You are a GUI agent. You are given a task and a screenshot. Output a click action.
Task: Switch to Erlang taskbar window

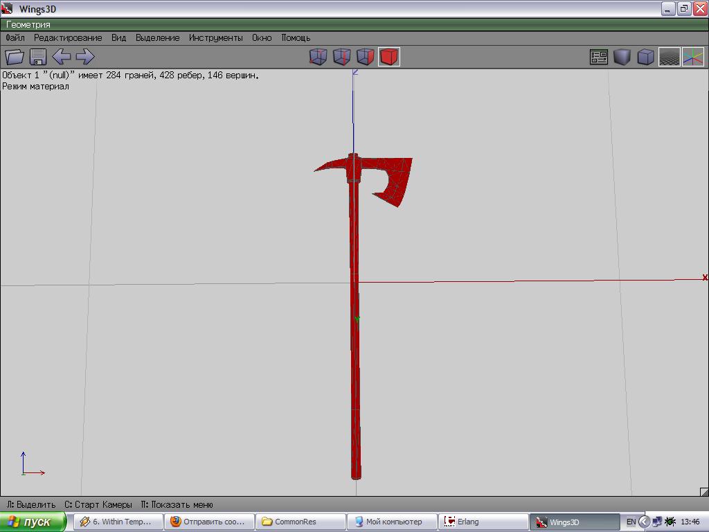(483, 522)
